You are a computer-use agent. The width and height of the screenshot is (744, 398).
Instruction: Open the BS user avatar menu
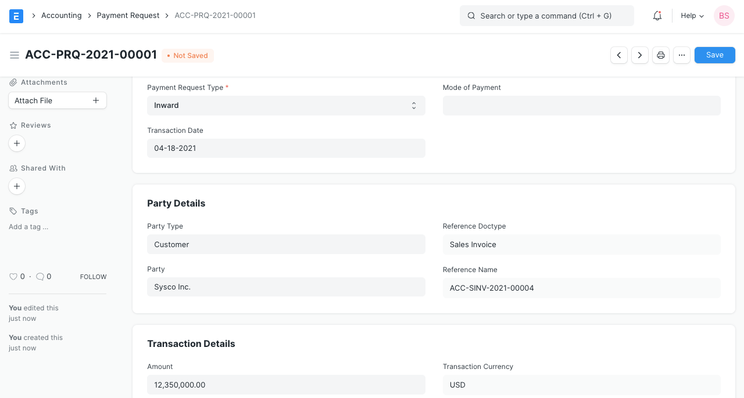coord(724,16)
